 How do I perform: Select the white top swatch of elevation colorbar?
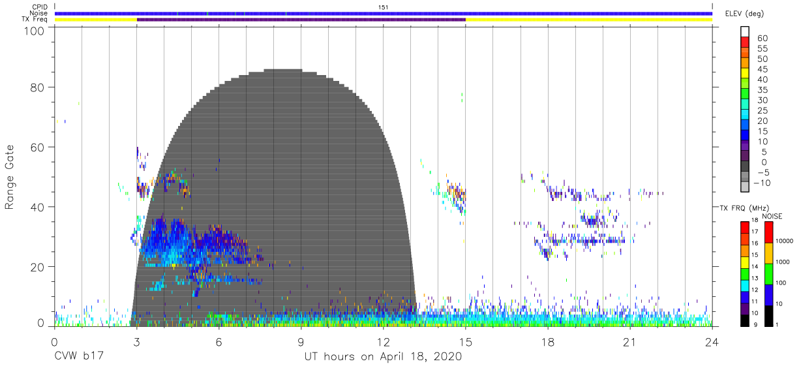(744, 31)
